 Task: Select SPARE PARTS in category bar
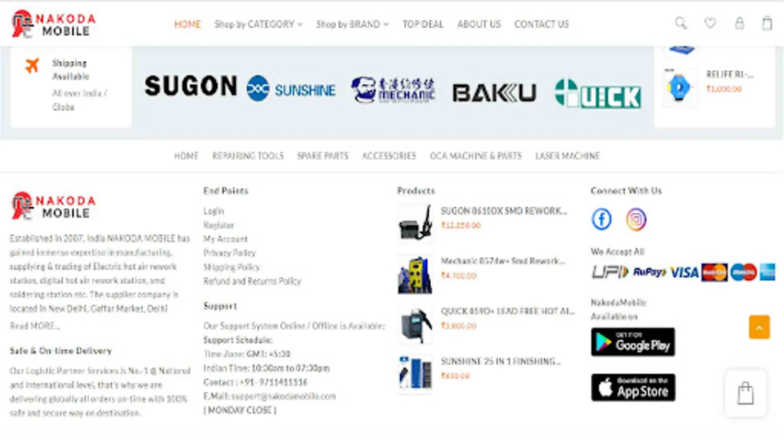(x=322, y=156)
